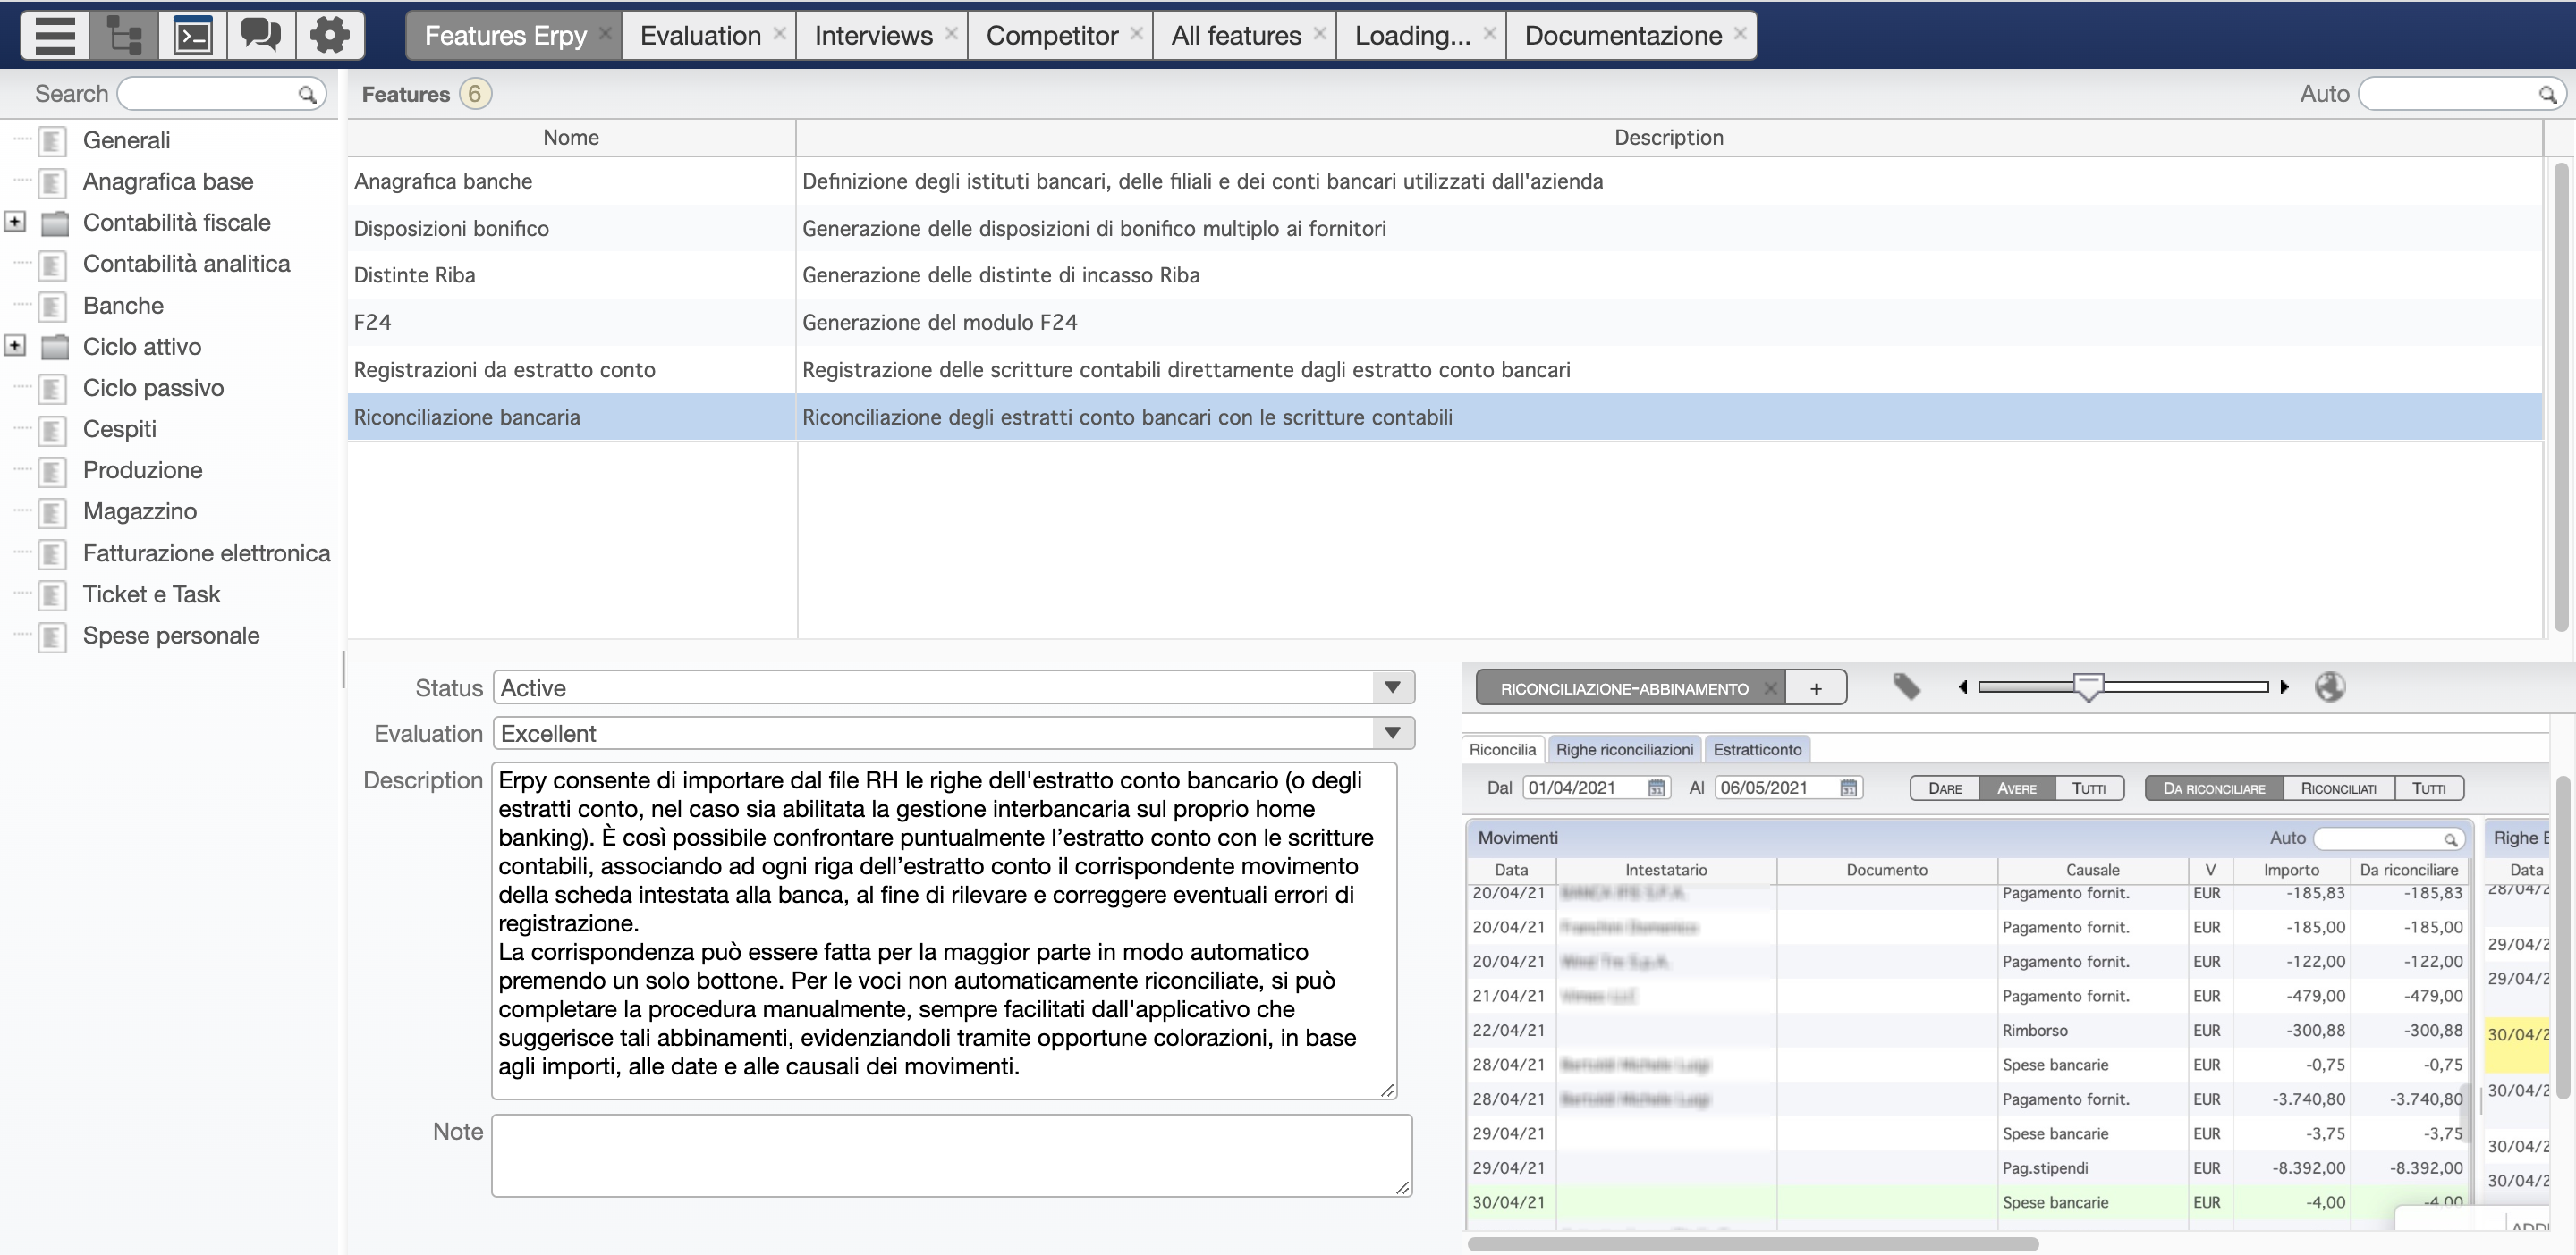Select the Dare filter toggle
The height and width of the screenshot is (1255, 2576).
pos(1944,788)
